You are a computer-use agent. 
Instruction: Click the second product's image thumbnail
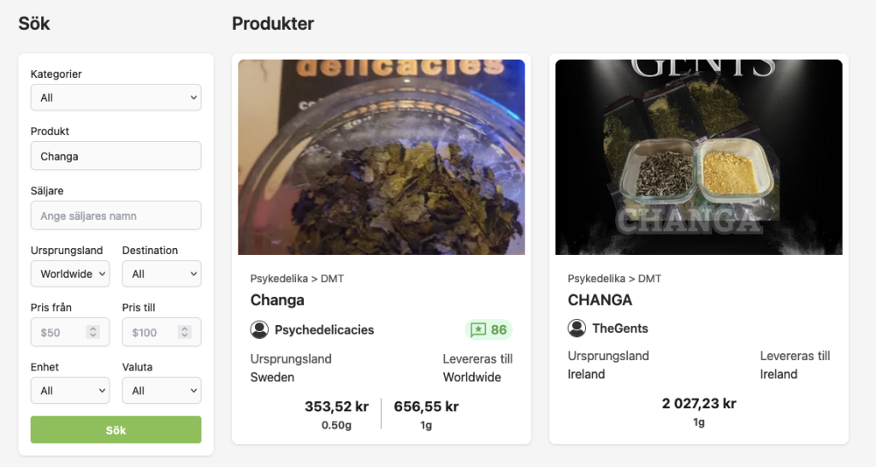click(699, 157)
